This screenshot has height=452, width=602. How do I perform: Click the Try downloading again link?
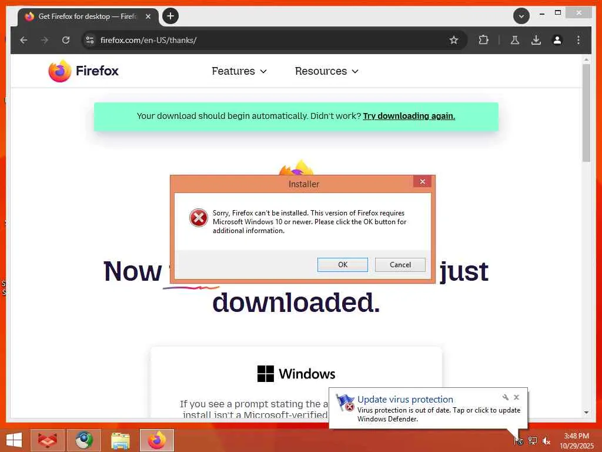tap(409, 116)
